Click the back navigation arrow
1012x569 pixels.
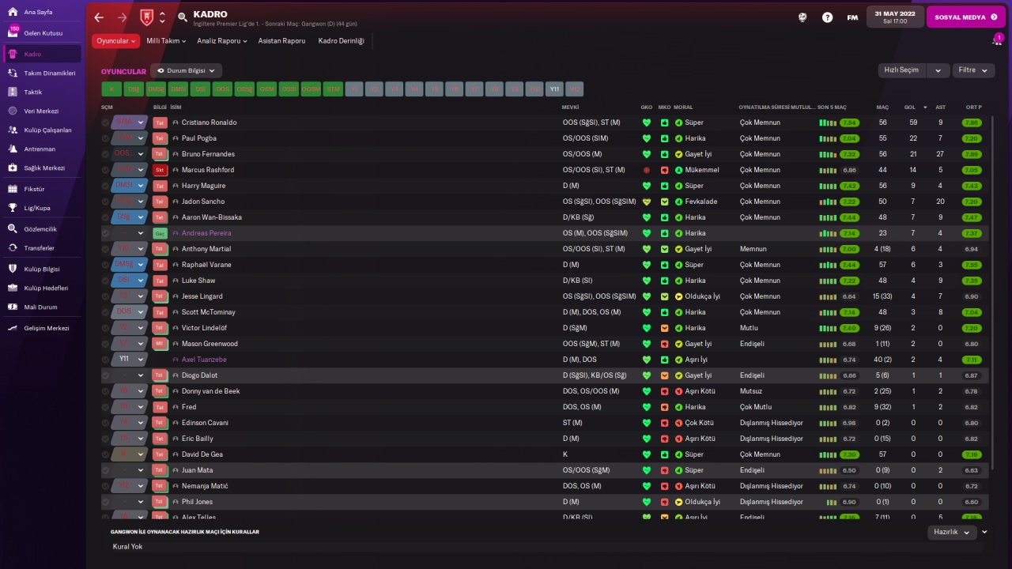[99, 17]
